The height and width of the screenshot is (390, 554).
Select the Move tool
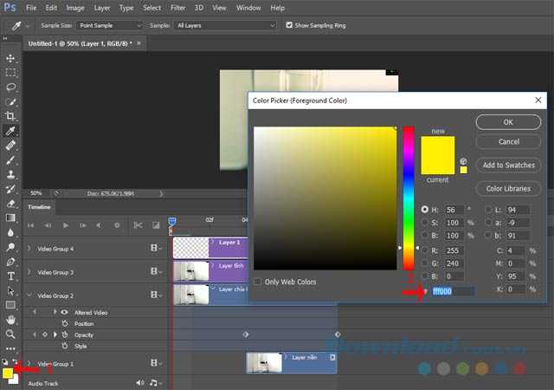(x=11, y=58)
